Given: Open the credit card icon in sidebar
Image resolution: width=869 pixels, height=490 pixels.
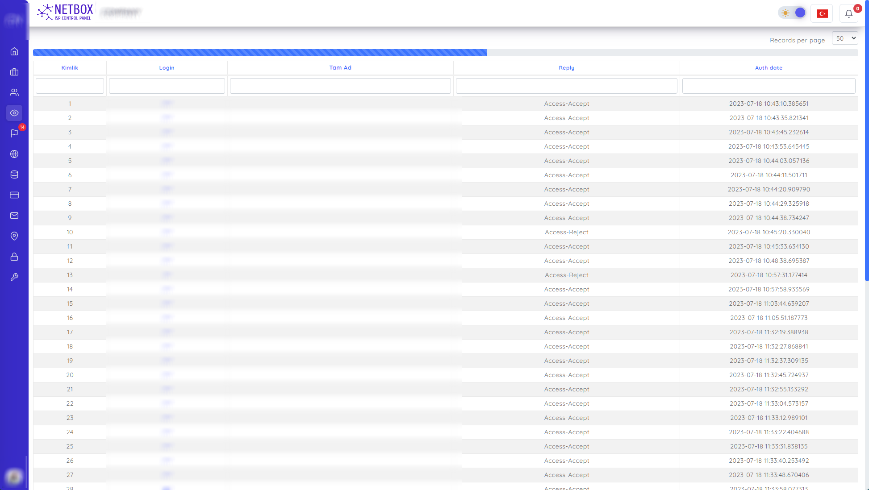Looking at the screenshot, I should coord(14,195).
